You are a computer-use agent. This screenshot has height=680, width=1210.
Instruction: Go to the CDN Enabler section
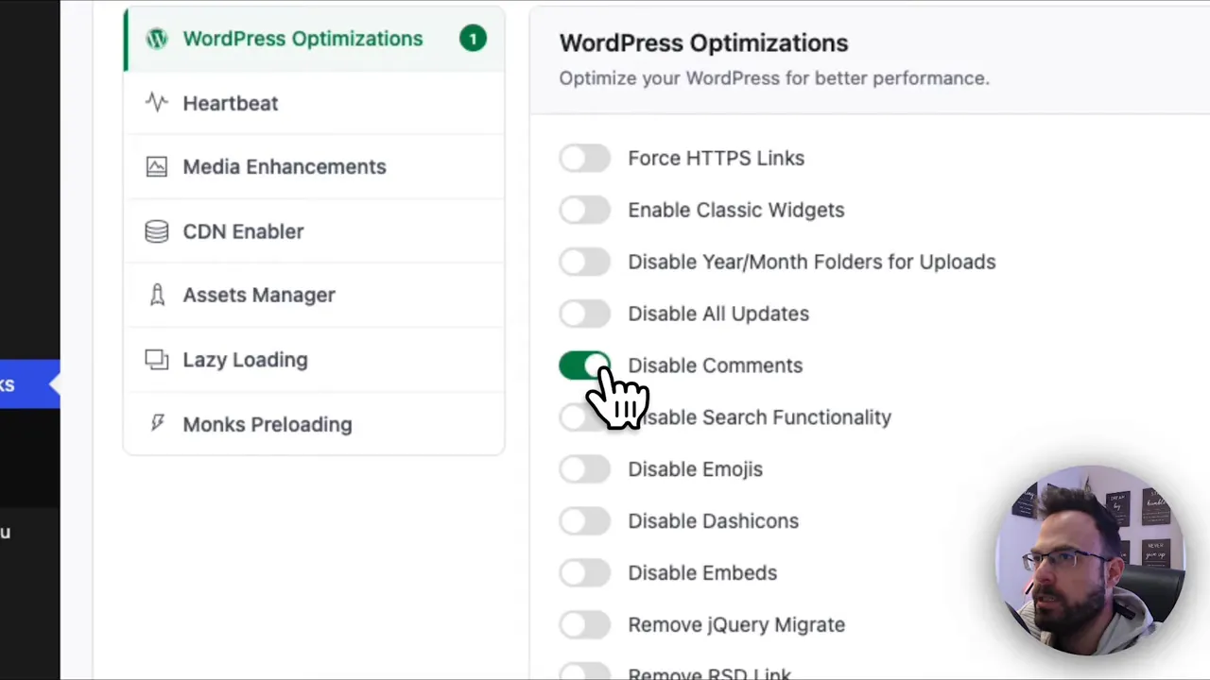pos(314,231)
